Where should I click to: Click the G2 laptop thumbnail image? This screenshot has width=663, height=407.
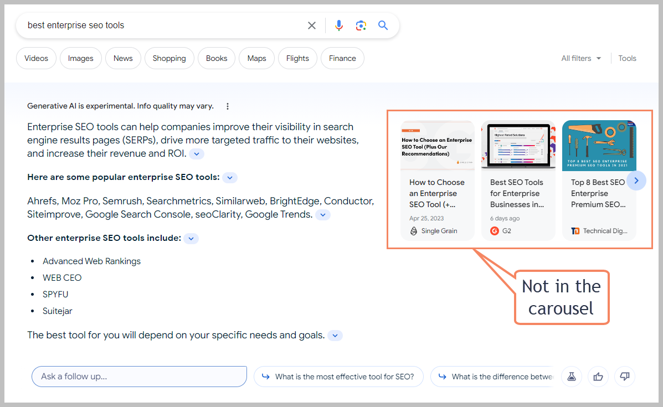pyautogui.click(x=518, y=146)
